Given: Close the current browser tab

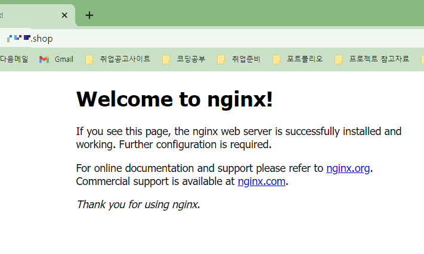Looking at the screenshot, I should 64,15.
